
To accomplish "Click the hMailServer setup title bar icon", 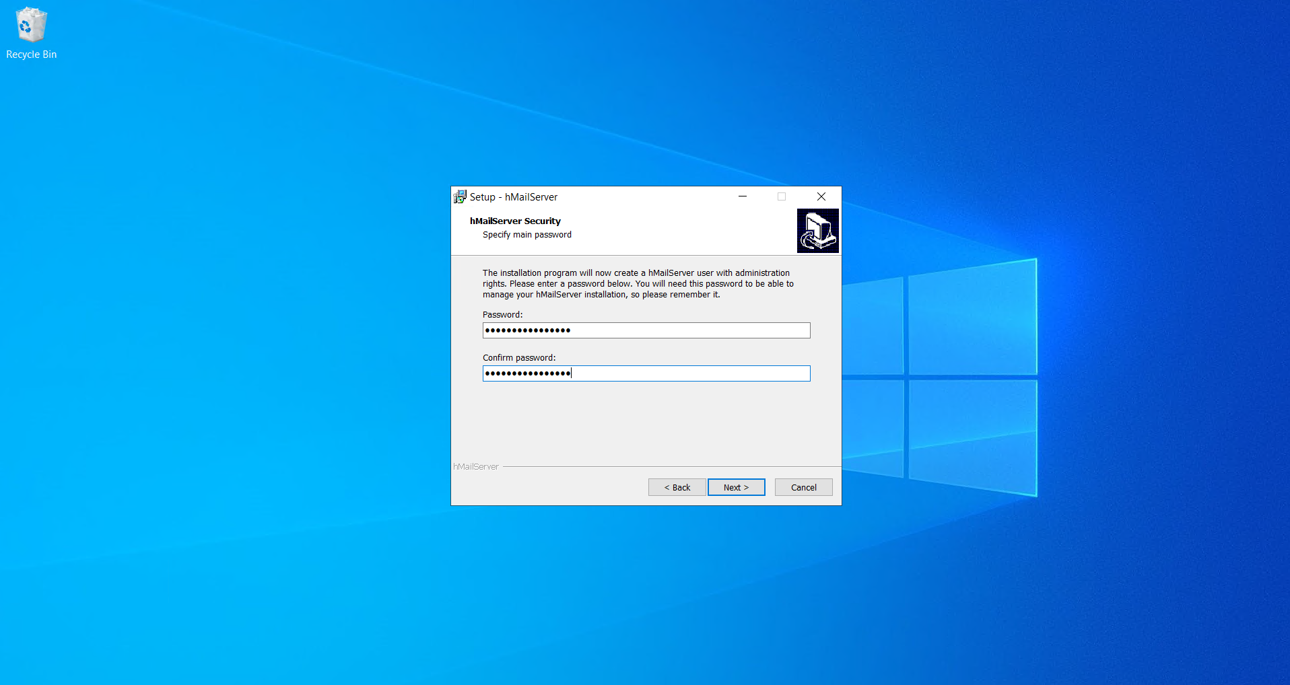I will [460, 196].
